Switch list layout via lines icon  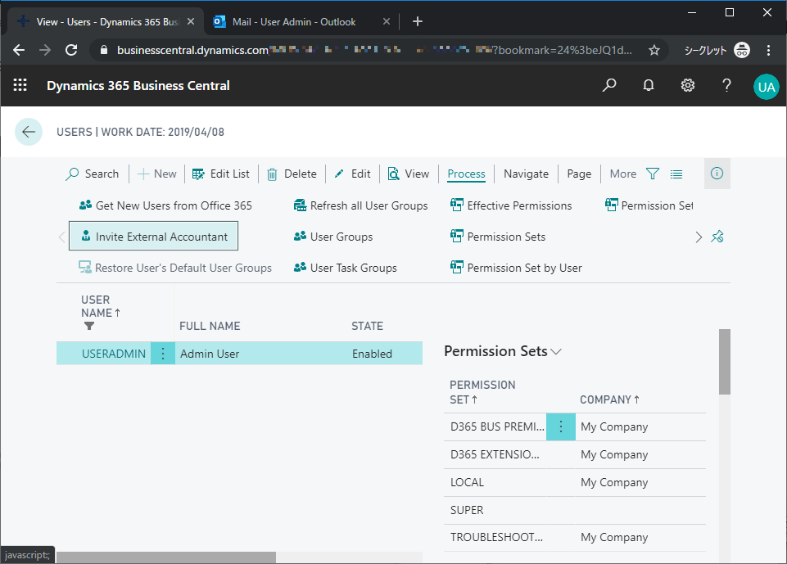pyautogui.click(x=676, y=174)
